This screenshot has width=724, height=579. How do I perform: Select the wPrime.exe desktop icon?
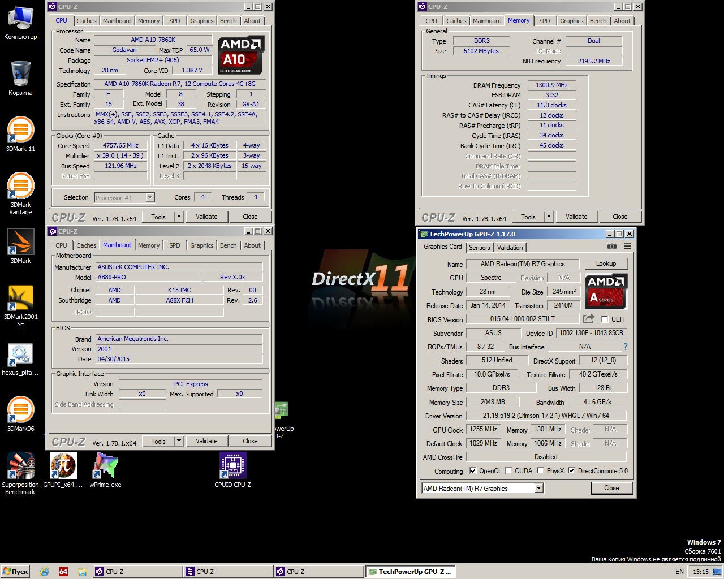[105, 469]
